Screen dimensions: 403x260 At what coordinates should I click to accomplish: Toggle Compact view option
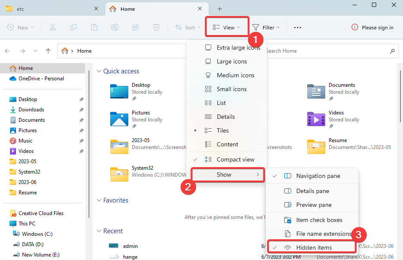pos(227,159)
